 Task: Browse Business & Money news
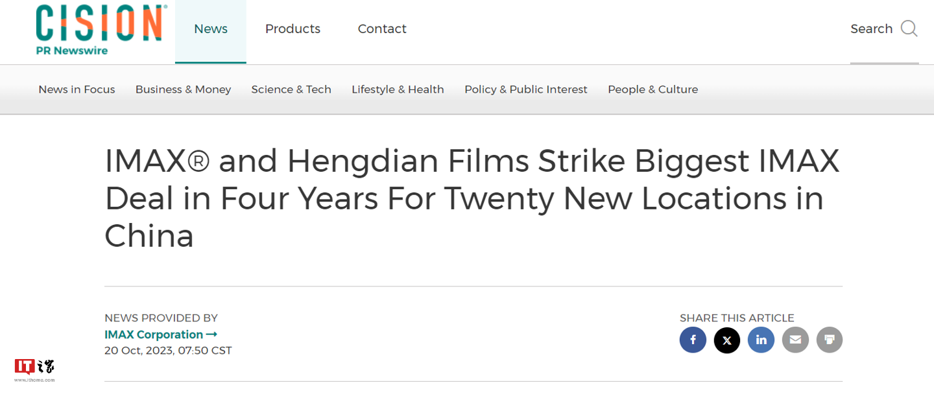[183, 89]
